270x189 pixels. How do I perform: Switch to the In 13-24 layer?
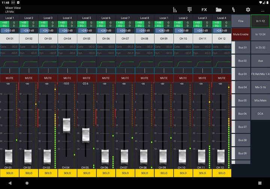pos(260,34)
